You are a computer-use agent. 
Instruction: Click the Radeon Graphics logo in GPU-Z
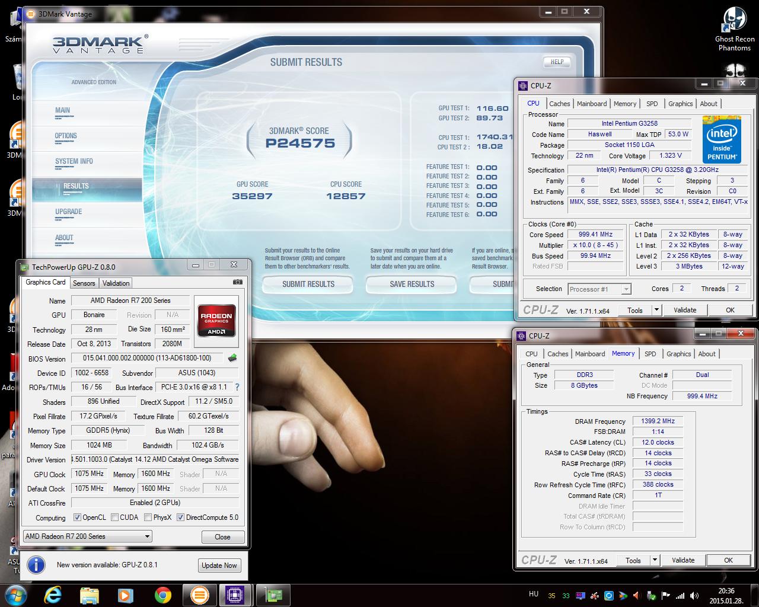coord(216,320)
